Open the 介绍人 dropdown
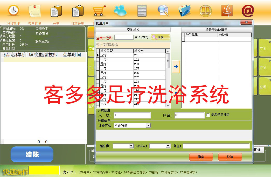271x177 pixels. [168, 146]
